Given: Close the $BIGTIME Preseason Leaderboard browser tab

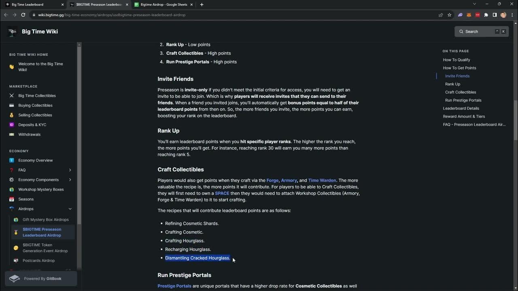Looking at the screenshot, I should click(127, 4).
